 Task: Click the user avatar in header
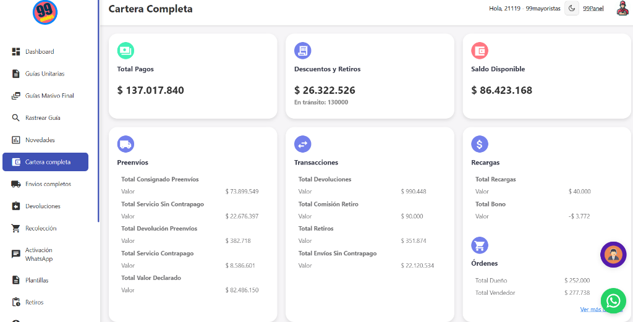[x=622, y=9]
